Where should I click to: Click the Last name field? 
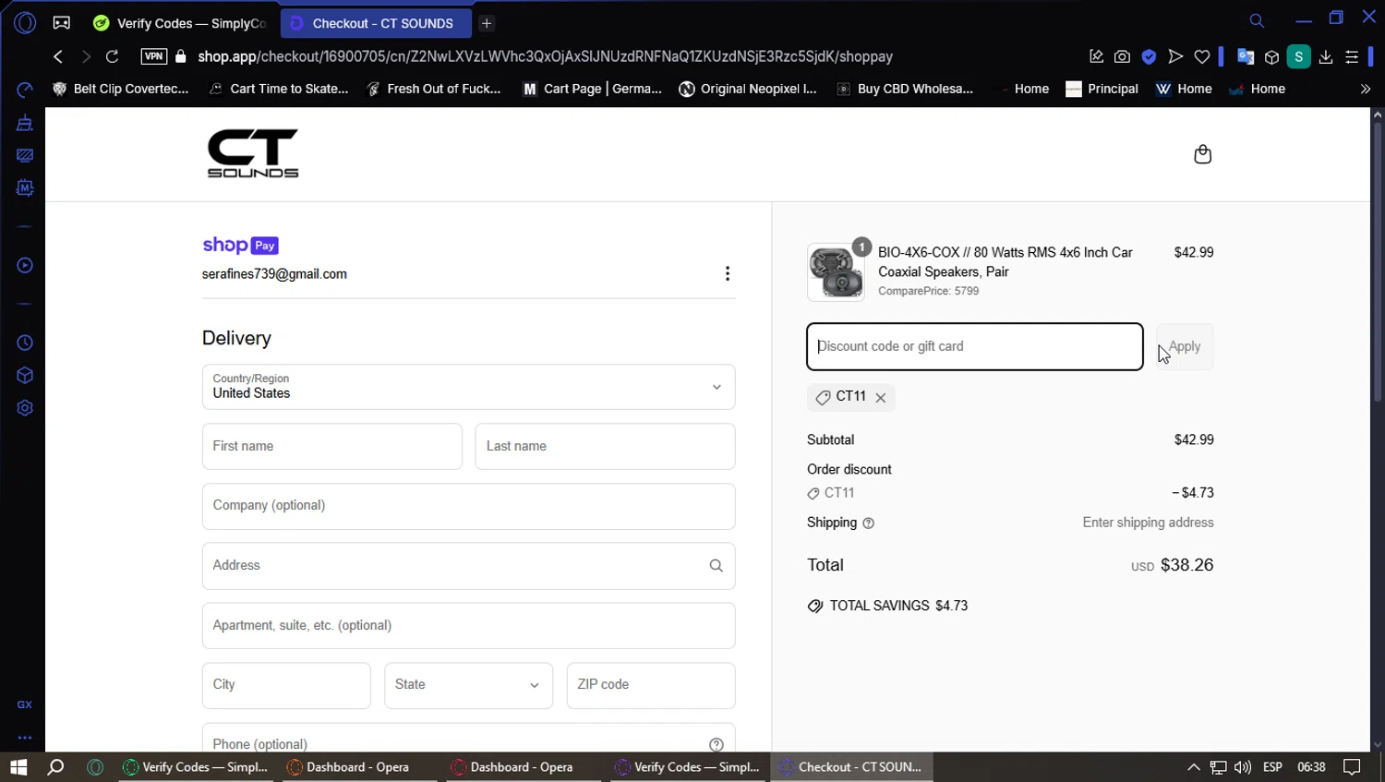605,446
